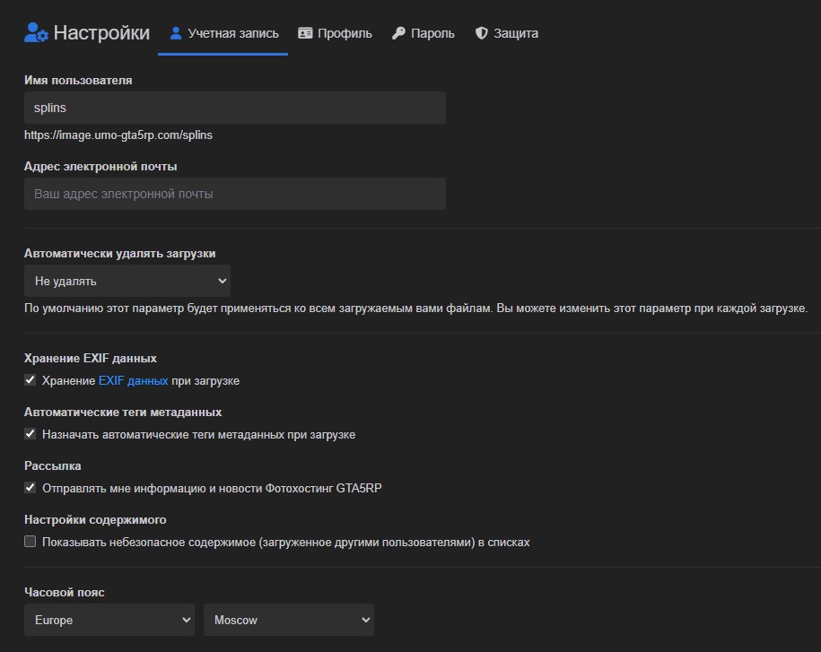
Task: Click the ID card icon for Профиль
Action: pyautogui.click(x=305, y=33)
